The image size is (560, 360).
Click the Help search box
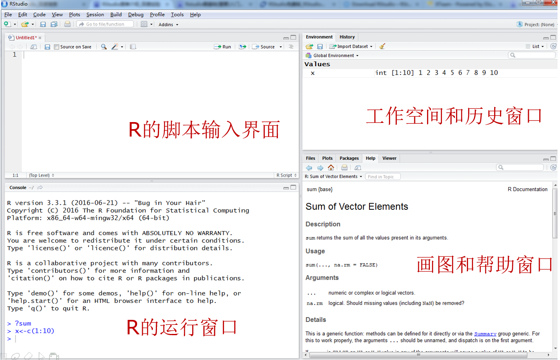pos(520,168)
